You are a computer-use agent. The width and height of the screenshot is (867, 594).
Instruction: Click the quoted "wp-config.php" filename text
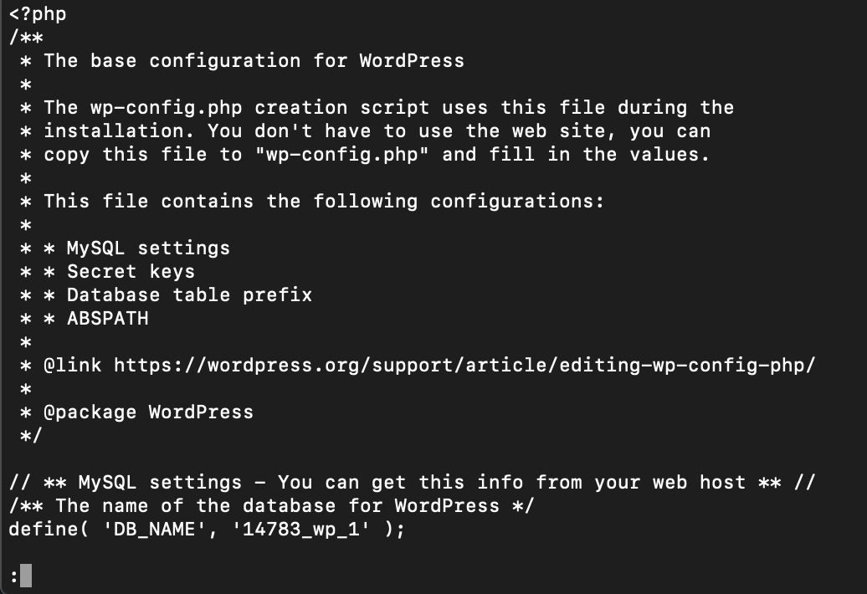point(341,154)
